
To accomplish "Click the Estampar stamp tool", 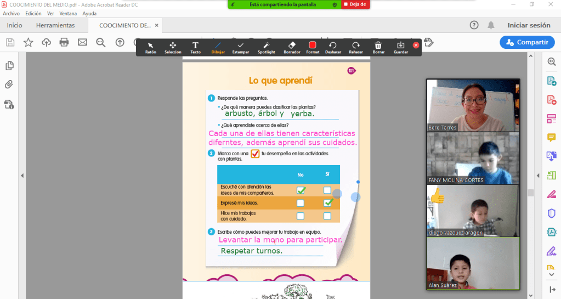I will [240, 48].
